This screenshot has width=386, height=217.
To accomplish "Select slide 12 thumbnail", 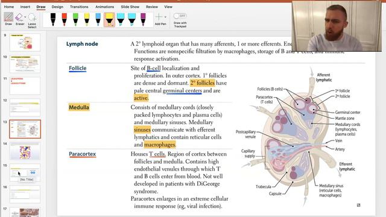I will (x=25, y=107).
